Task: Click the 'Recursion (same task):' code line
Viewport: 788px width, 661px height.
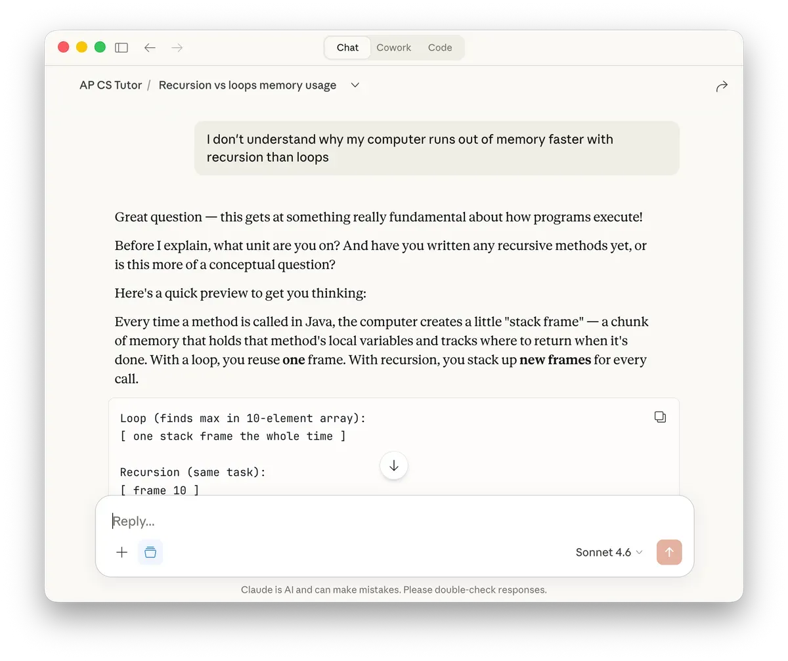Action: (x=192, y=473)
